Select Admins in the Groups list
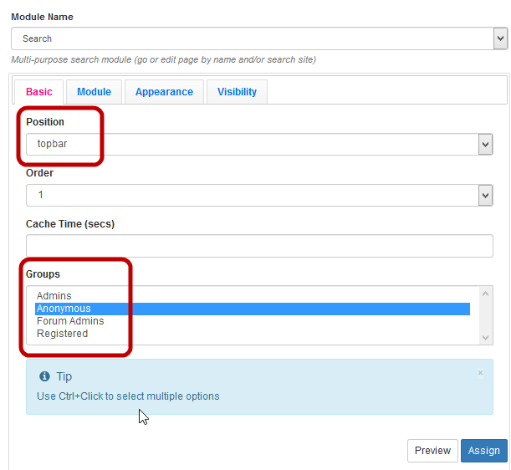The height and width of the screenshot is (470, 511). [54, 296]
